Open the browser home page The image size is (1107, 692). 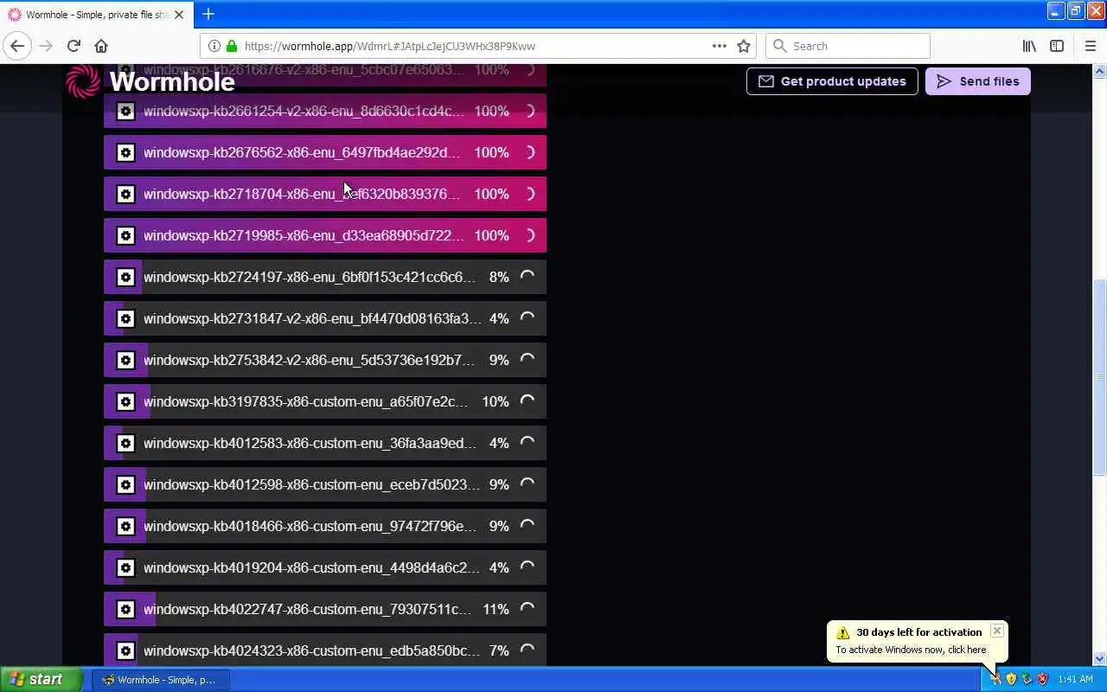[x=101, y=46]
